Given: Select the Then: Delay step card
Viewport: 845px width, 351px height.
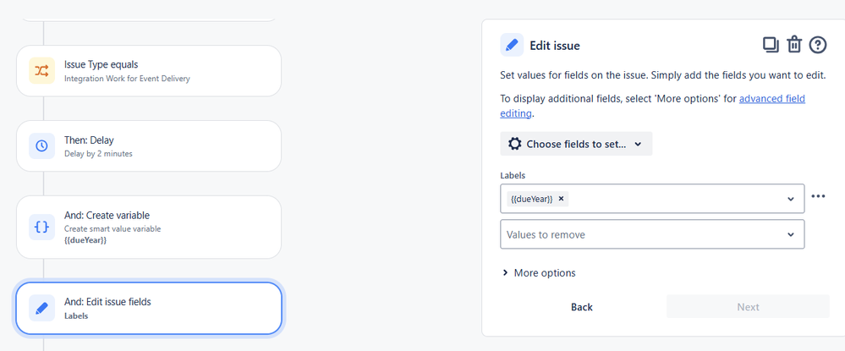Looking at the screenshot, I should coord(148,146).
